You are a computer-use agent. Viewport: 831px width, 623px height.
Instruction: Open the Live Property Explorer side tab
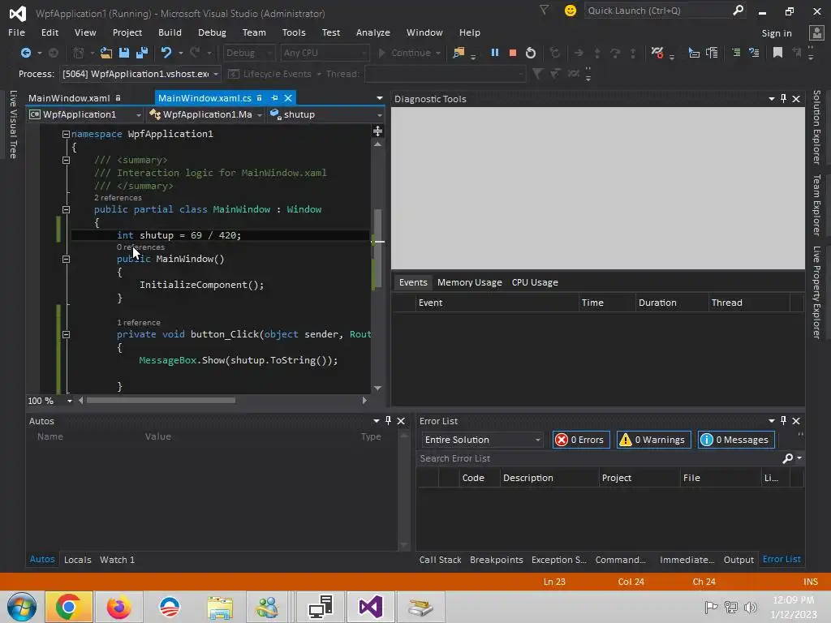816,292
